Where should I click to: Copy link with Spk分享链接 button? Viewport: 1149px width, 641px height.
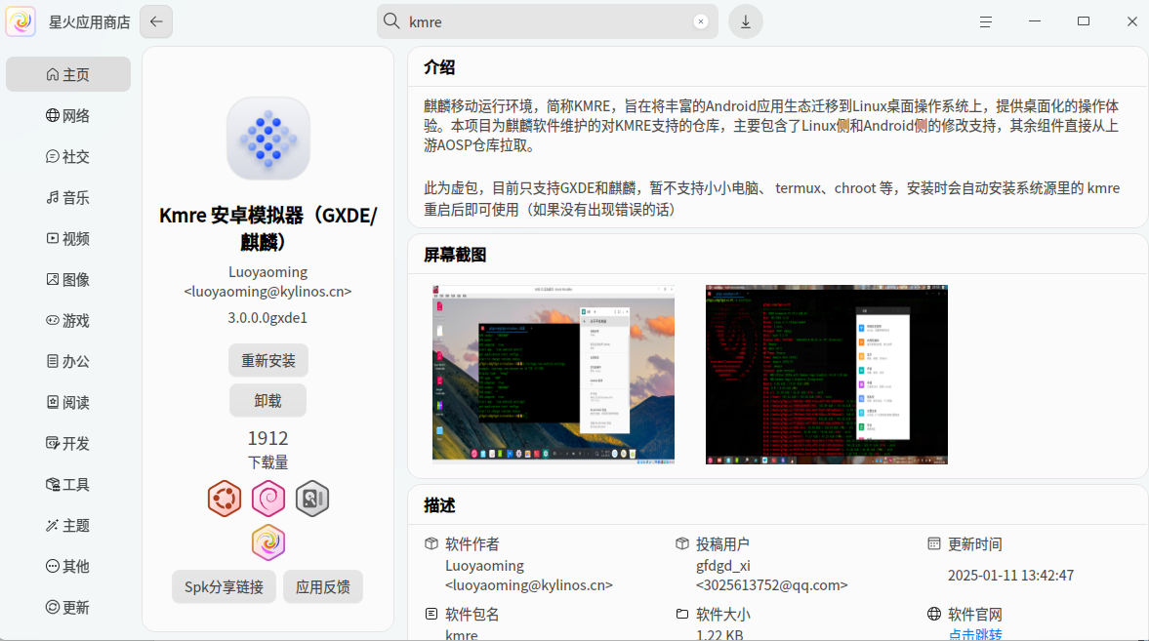[x=225, y=586]
